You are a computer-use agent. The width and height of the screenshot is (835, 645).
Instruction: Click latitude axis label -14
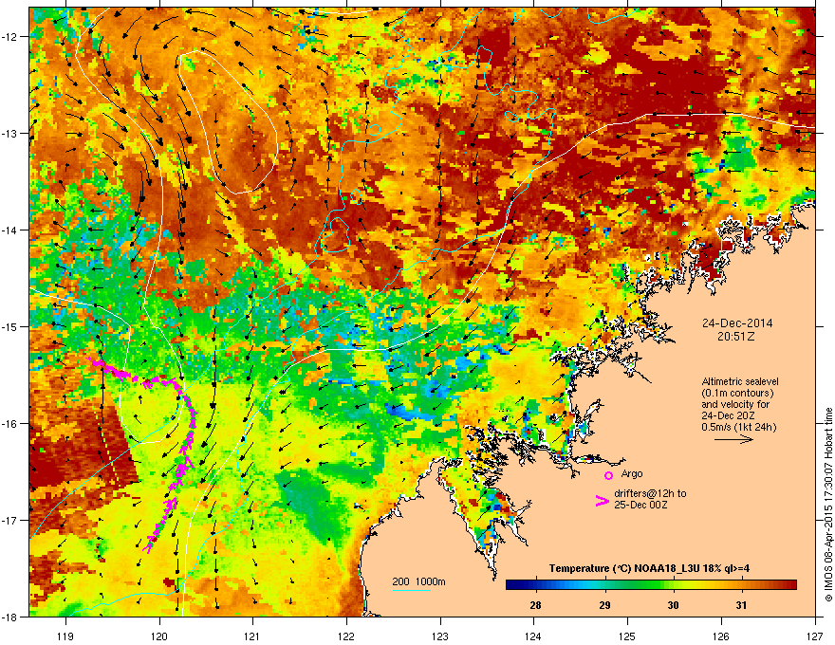tap(10, 230)
